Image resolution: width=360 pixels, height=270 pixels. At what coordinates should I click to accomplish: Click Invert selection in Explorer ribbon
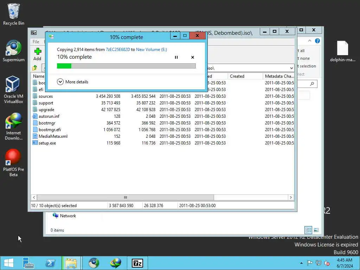(x=306, y=66)
